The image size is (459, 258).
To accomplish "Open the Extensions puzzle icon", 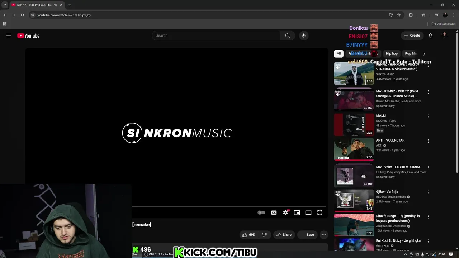I will (411, 15).
